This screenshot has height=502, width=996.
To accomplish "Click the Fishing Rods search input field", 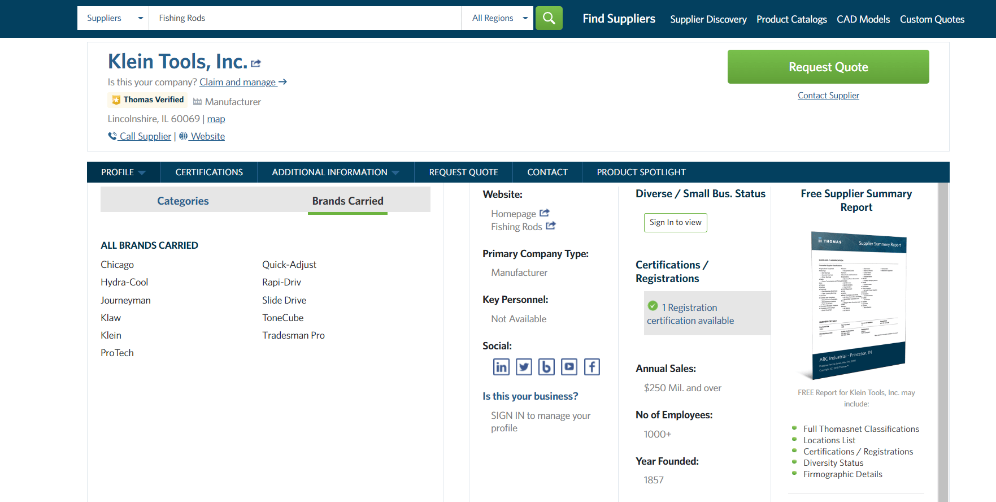I will point(305,18).
